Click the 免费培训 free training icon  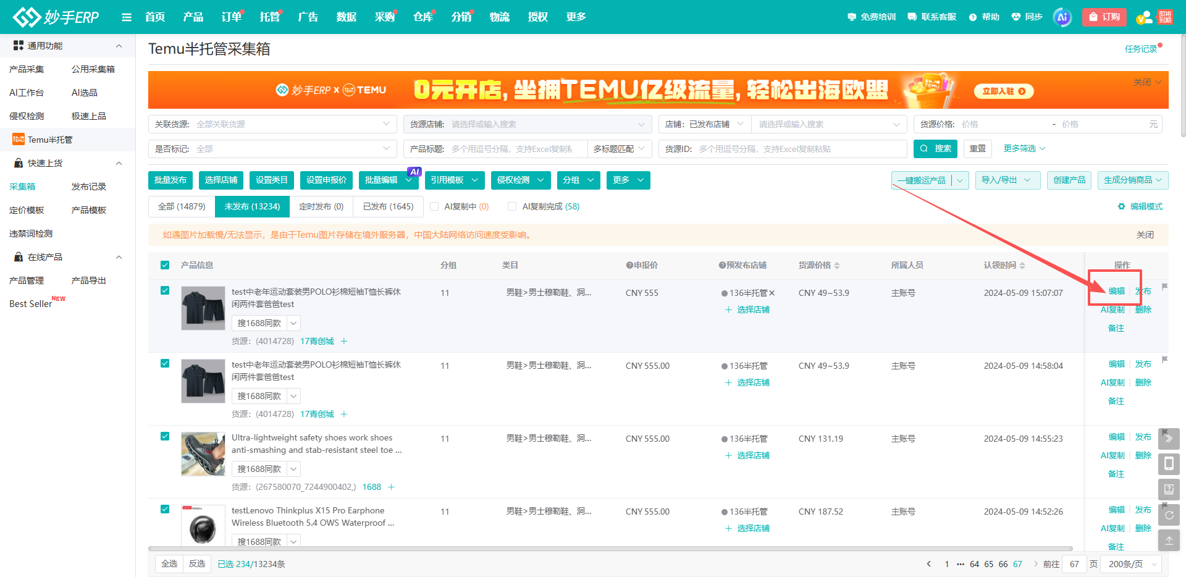click(x=852, y=17)
